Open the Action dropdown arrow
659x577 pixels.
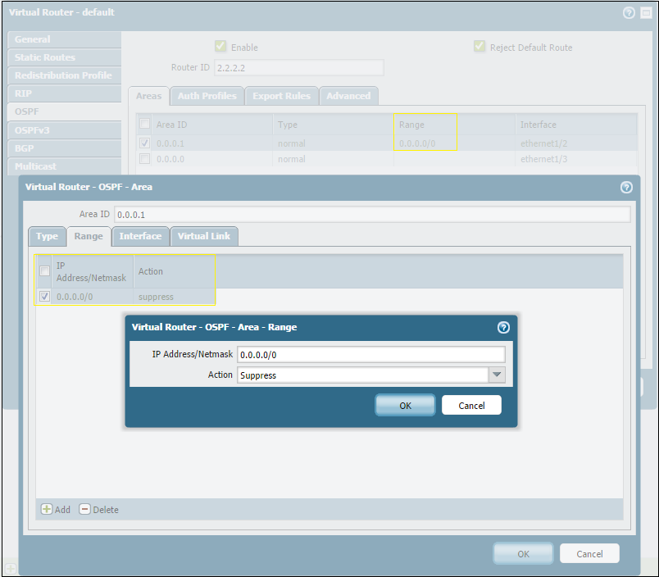point(497,375)
